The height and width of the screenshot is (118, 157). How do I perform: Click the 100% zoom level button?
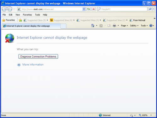tap(143, 115)
